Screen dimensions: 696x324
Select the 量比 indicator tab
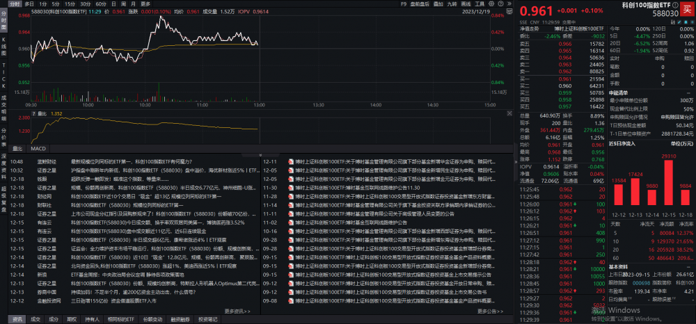[17, 149]
